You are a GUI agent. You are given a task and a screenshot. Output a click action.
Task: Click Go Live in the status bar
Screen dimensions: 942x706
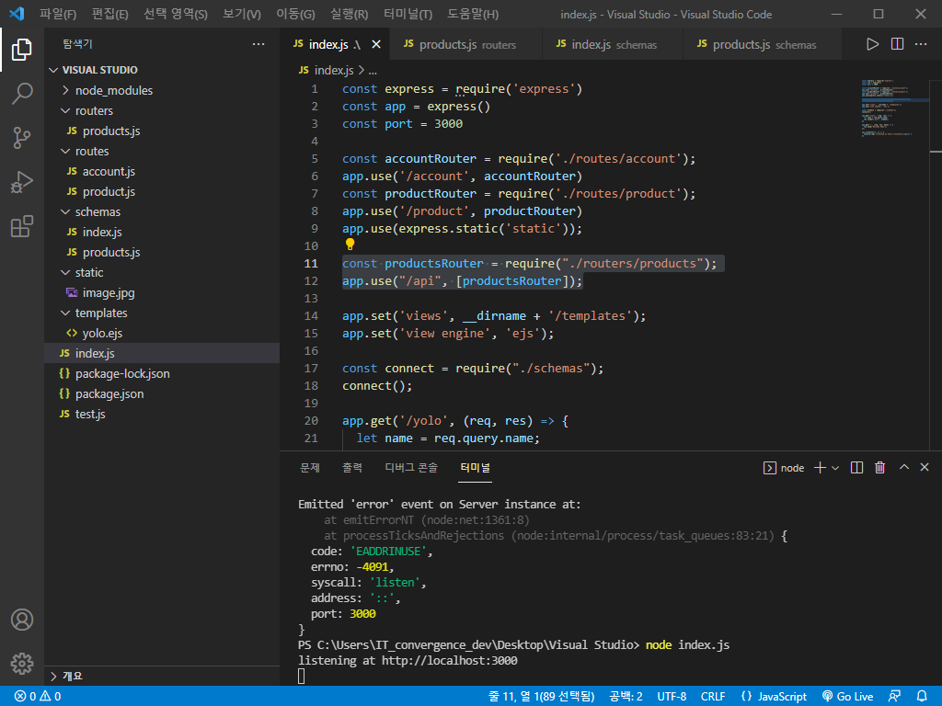click(x=847, y=697)
